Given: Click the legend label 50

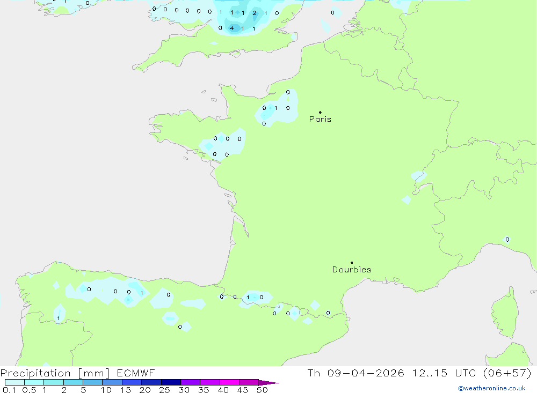Looking at the screenshot, I should [262, 390].
